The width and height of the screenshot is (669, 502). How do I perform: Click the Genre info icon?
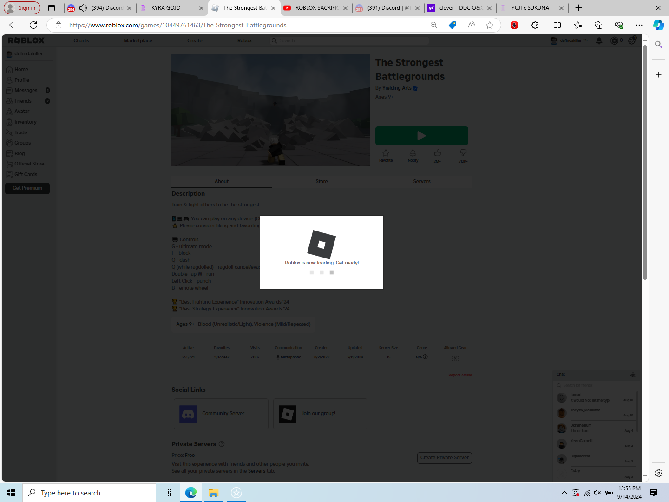[425, 357]
